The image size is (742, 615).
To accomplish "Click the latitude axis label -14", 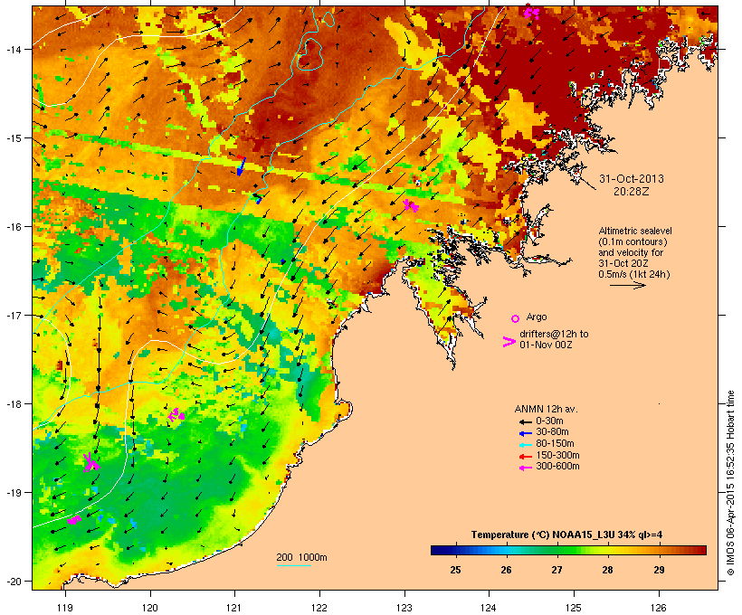I will (x=13, y=49).
